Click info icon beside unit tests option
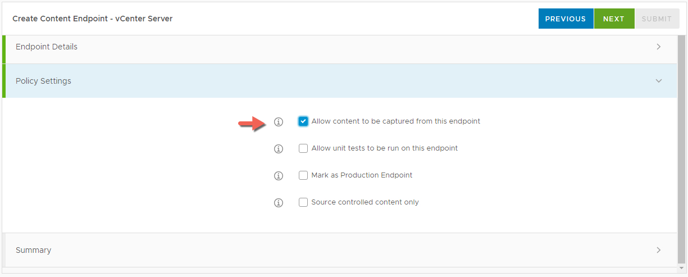Image resolution: width=688 pixels, height=277 pixels. (x=278, y=149)
